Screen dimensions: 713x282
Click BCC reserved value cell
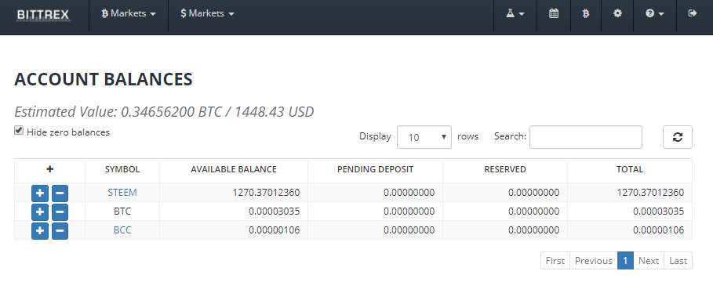pos(504,230)
